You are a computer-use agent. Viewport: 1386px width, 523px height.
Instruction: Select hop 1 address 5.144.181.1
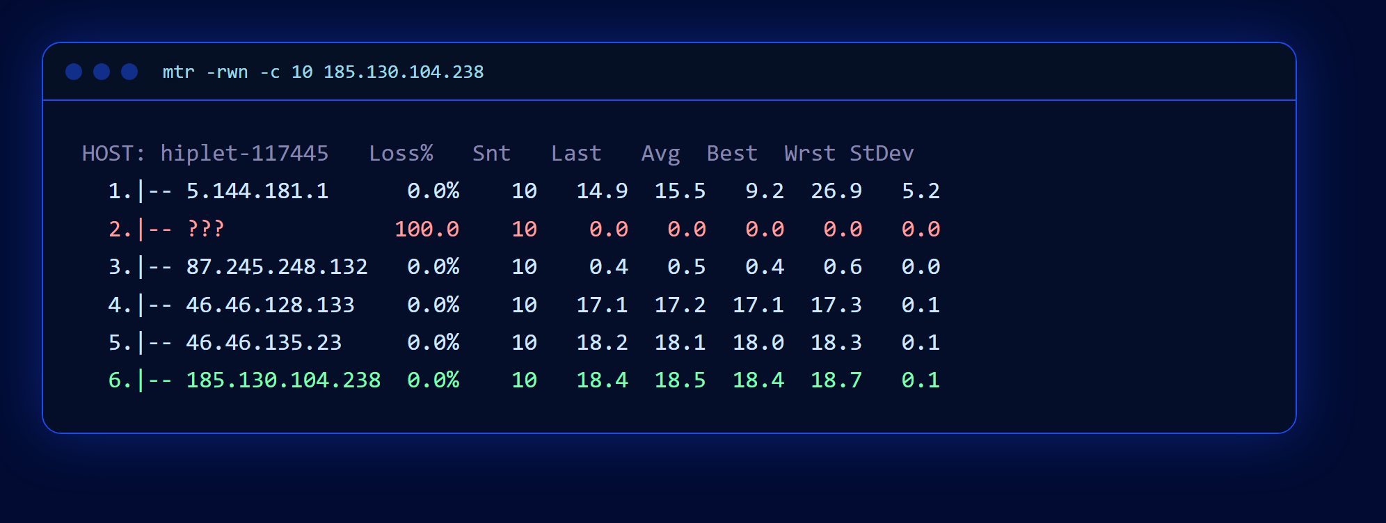[x=257, y=191]
